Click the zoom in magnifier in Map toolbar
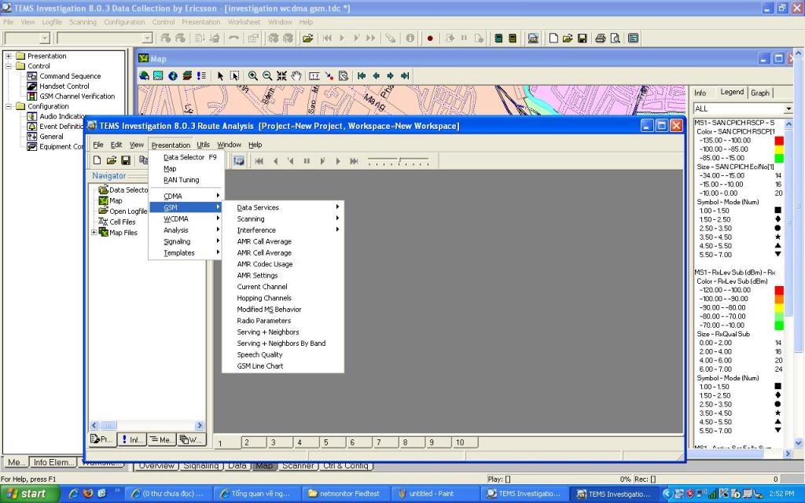805x503 pixels. [253, 76]
